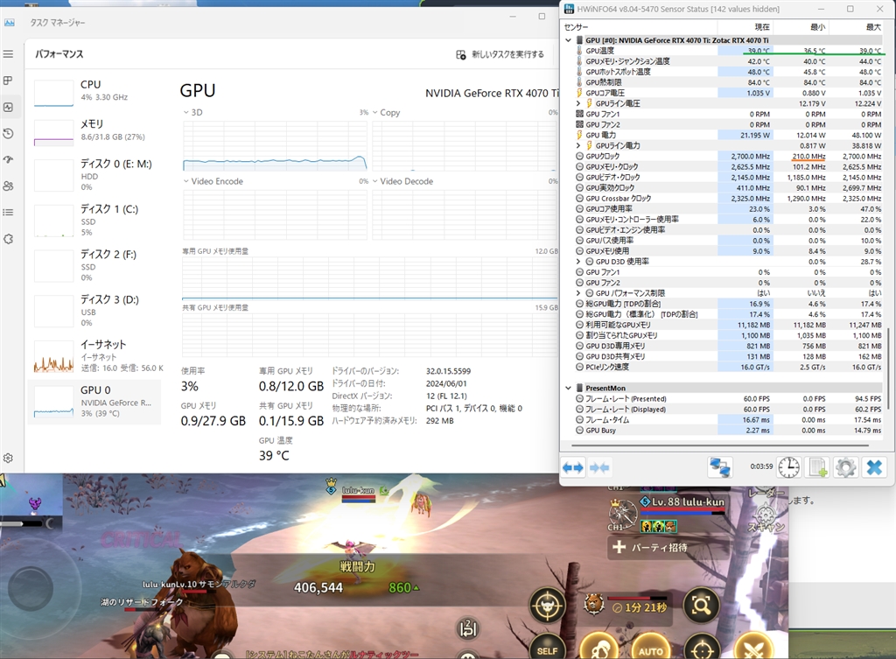Tap the AUTO battle button in game
The width and height of the screenshot is (896, 659).
pyautogui.click(x=650, y=648)
